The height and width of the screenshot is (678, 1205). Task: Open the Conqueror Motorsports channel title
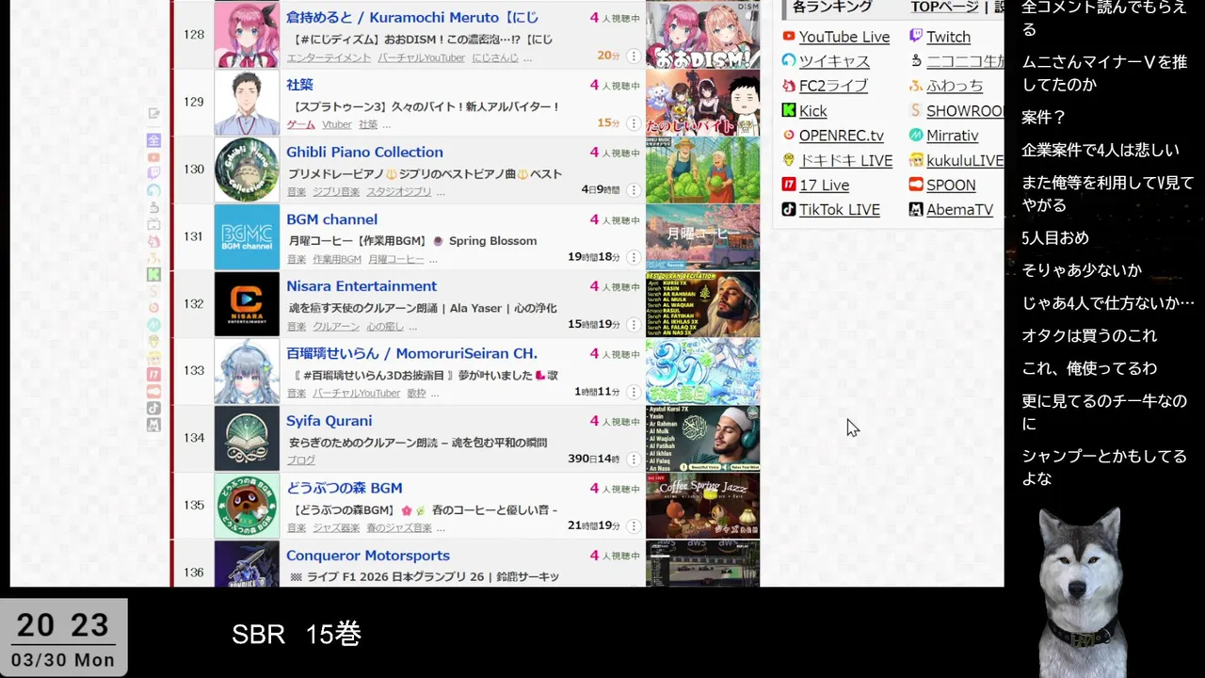[x=368, y=556]
